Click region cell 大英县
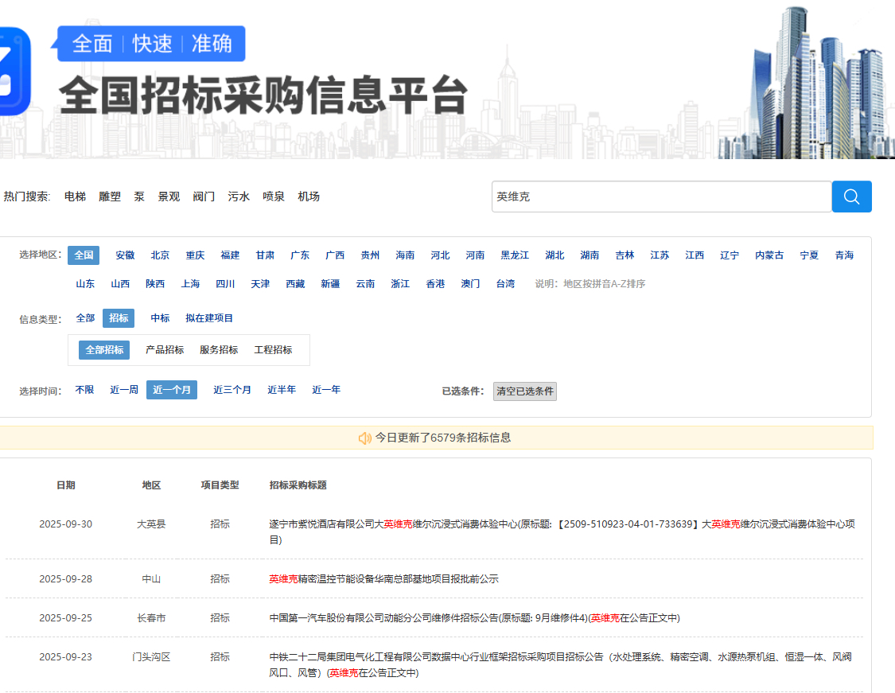Viewport: 895px width, 693px height. 151,524
